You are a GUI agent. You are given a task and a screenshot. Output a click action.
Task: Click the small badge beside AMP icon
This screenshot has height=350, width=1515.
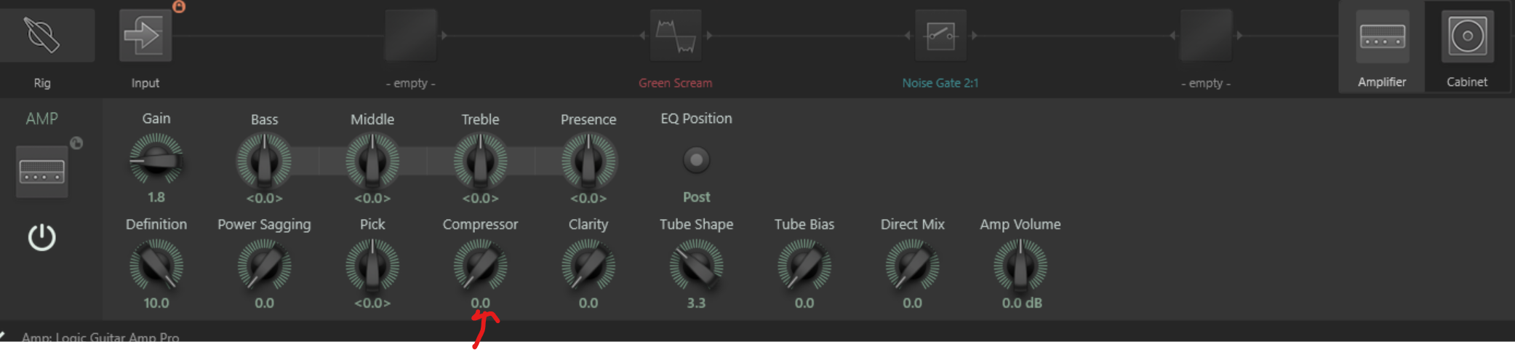[x=76, y=143]
